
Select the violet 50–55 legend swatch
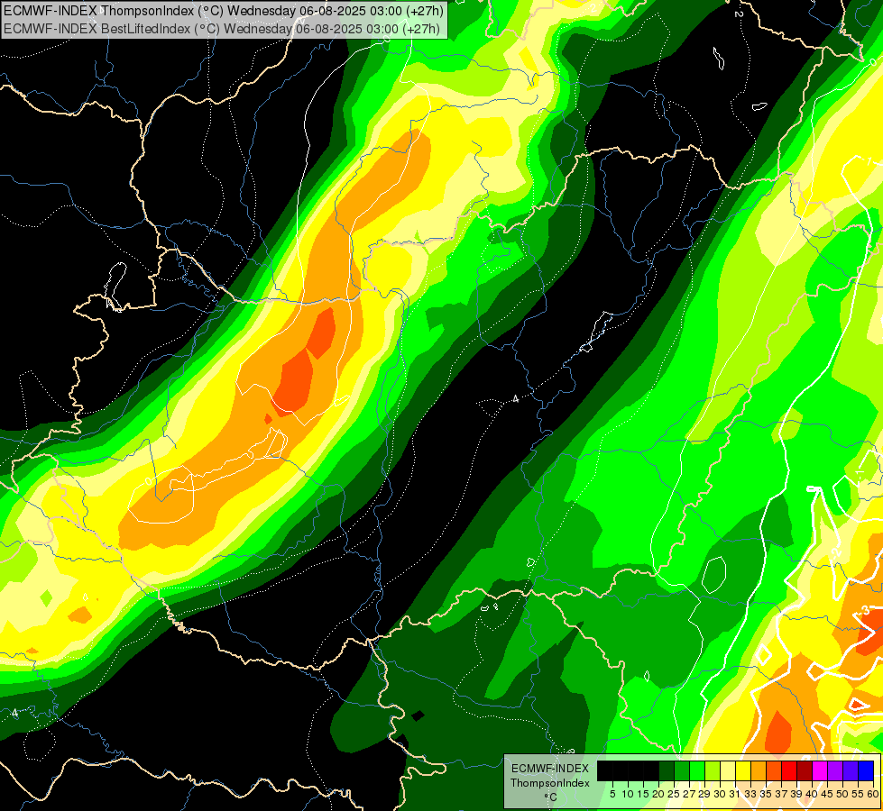coord(851,770)
